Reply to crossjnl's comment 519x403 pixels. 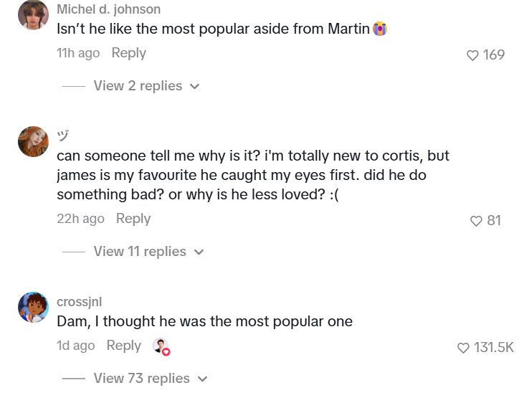[x=124, y=346]
